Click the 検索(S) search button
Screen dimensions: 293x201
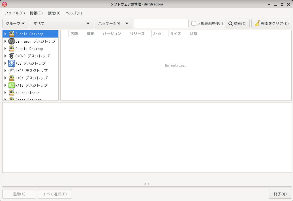[238, 23]
